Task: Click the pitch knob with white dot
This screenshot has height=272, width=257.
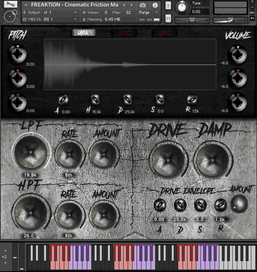Action: pyautogui.click(x=17, y=54)
